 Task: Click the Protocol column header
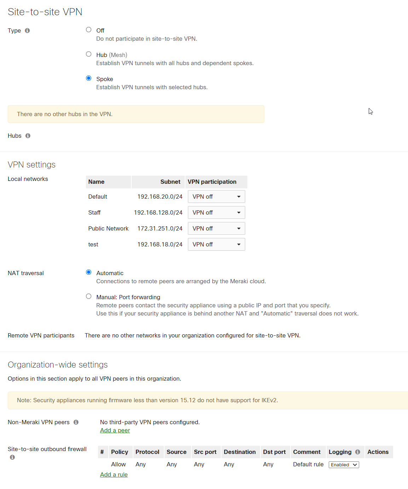pyautogui.click(x=149, y=452)
